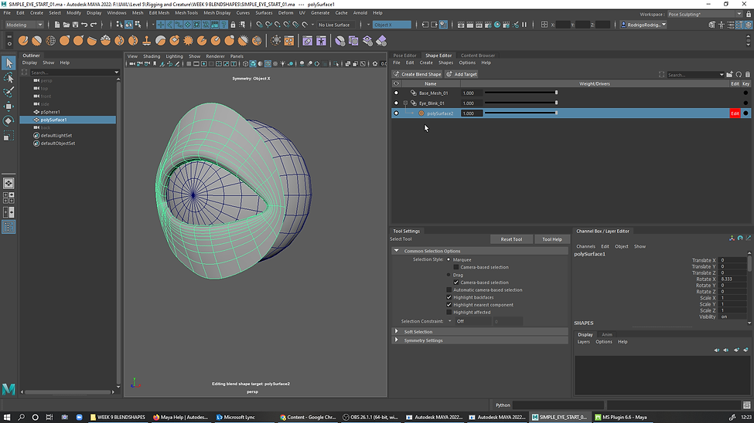Select the Freeze sculpt tool icon
The height and width of the screenshot is (423, 754).
258,41
